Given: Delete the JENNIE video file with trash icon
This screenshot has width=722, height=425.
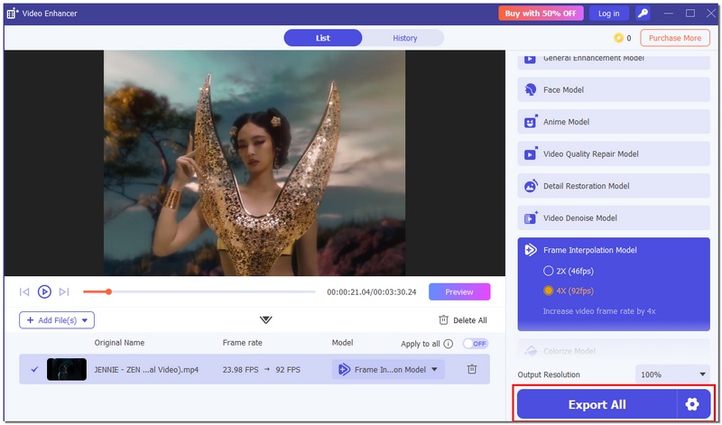Looking at the screenshot, I should [472, 369].
